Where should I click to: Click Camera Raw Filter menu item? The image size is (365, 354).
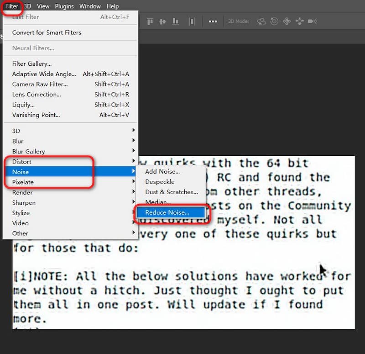(x=40, y=84)
